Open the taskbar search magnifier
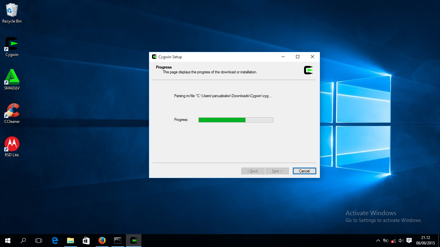The width and height of the screenshot is (440, 247). pos(23,241)
